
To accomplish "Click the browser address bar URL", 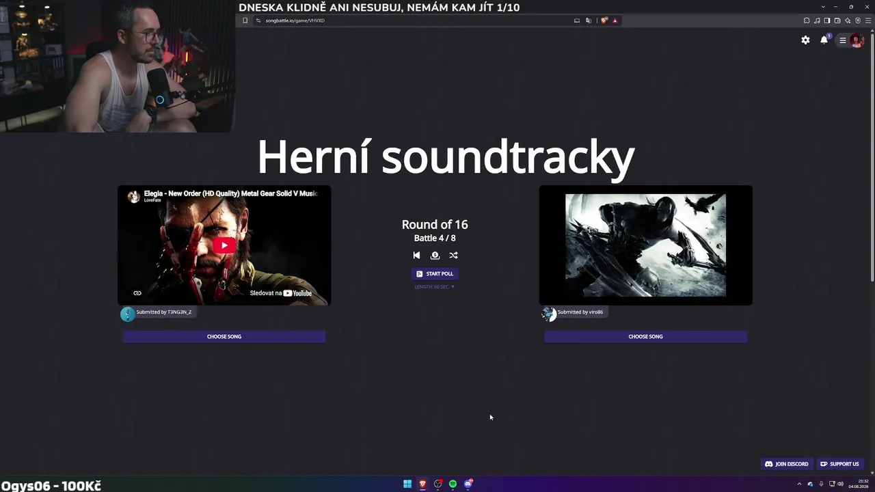I will [x=295, y=20].
